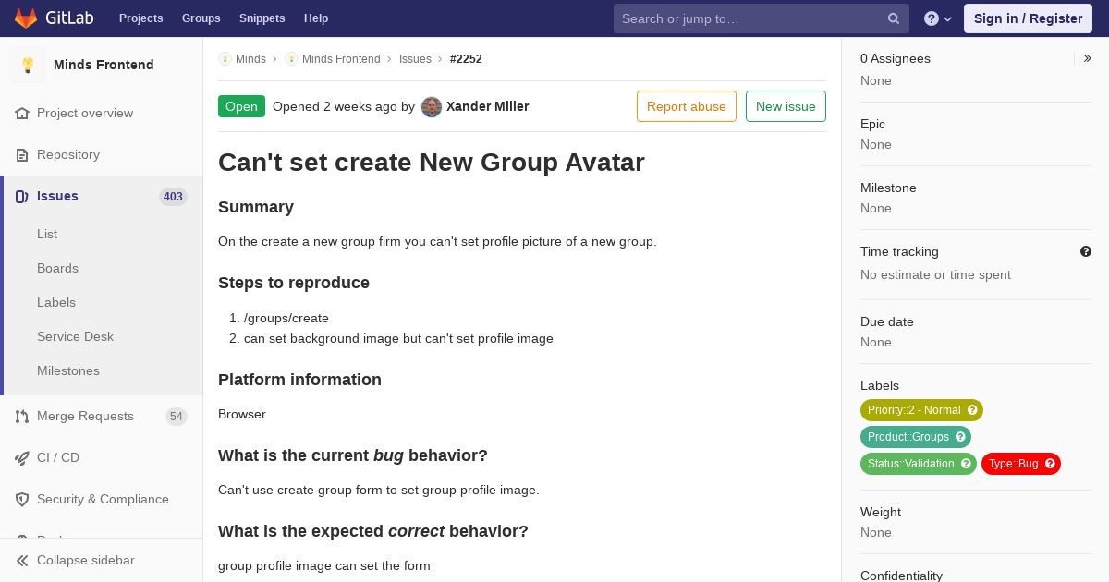Click the Priority::2 - Normal label
1109x582 pixels.
tap(921, 410)
